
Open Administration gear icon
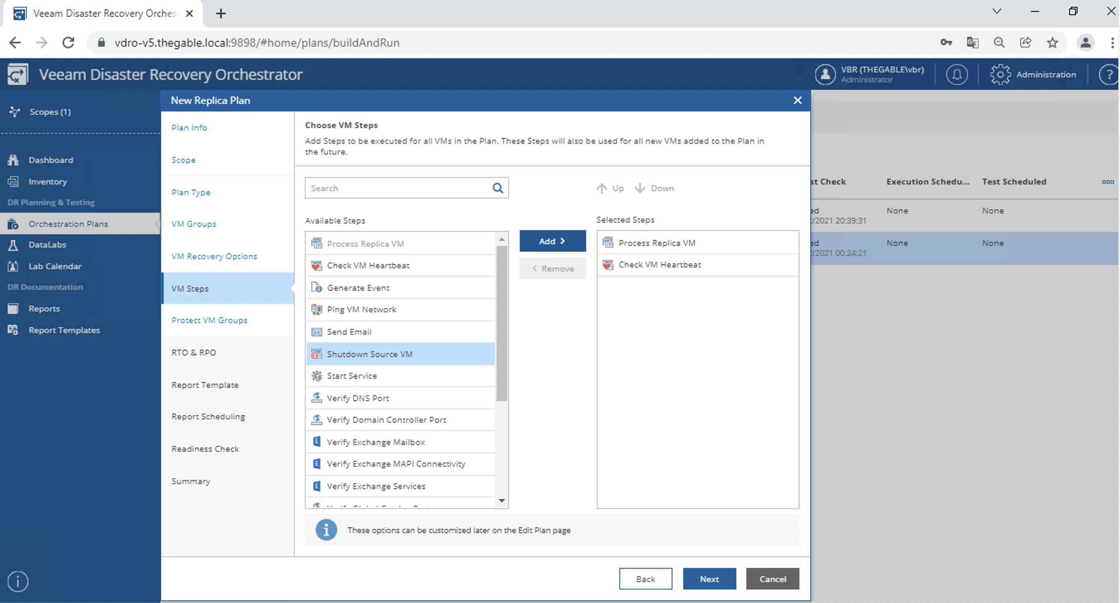[x=1000, y=74]
